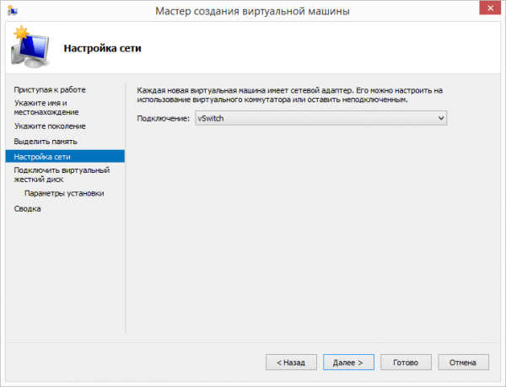
Task: Open Подключить виртуальный жесткий диск step
Action: (62, 175)
